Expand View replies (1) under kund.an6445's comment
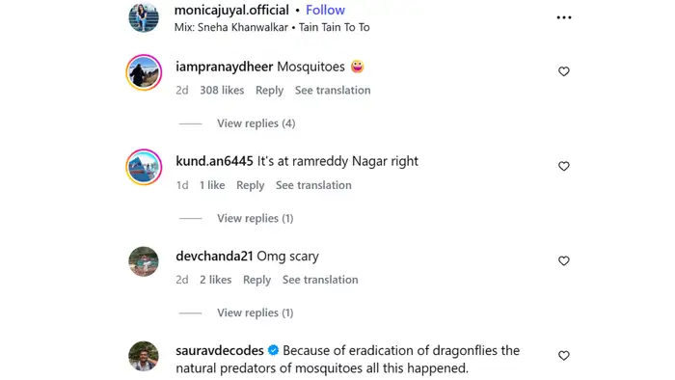Image resolution: width=675 pixels, height=380 pixels. [x=256, y=218]
